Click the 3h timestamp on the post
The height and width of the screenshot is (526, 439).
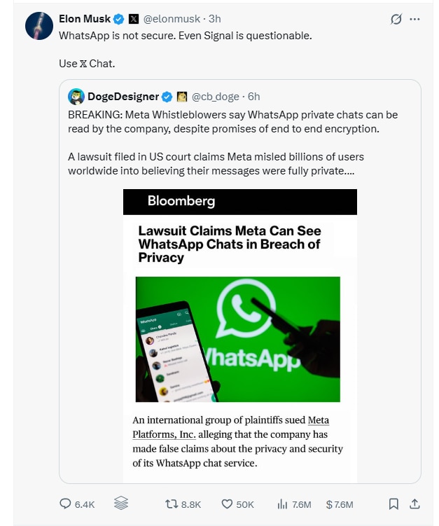pyautogui.click(x=215, y=19)
